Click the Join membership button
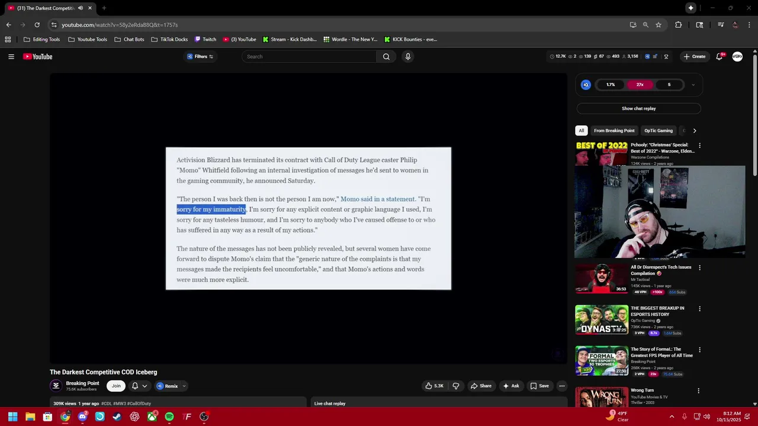 (116, 386)
